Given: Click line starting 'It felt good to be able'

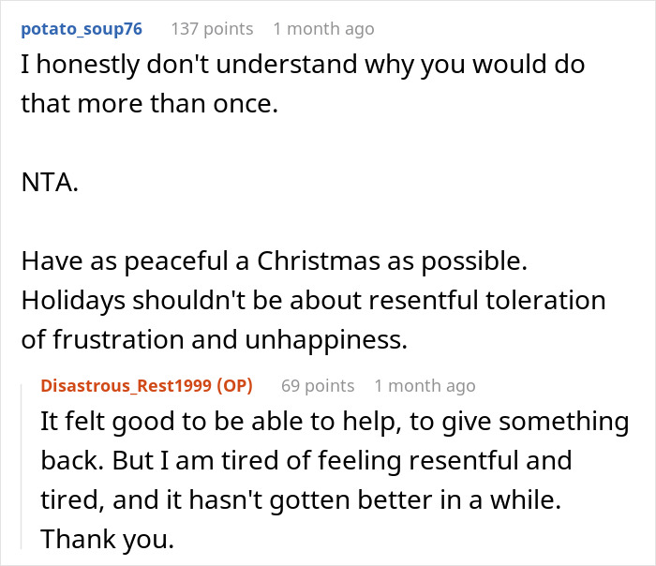Looking at the screenshot, I should [335, 423].
